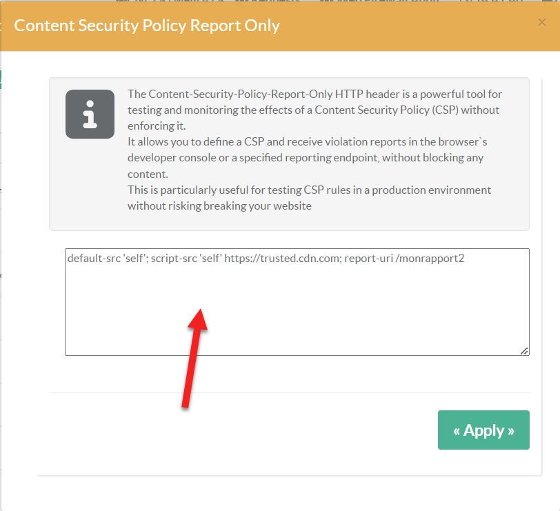This screenshot has height=511, width=560.
Task: Click 'without risking breaking your website' text
Action: tap(219, 206)
